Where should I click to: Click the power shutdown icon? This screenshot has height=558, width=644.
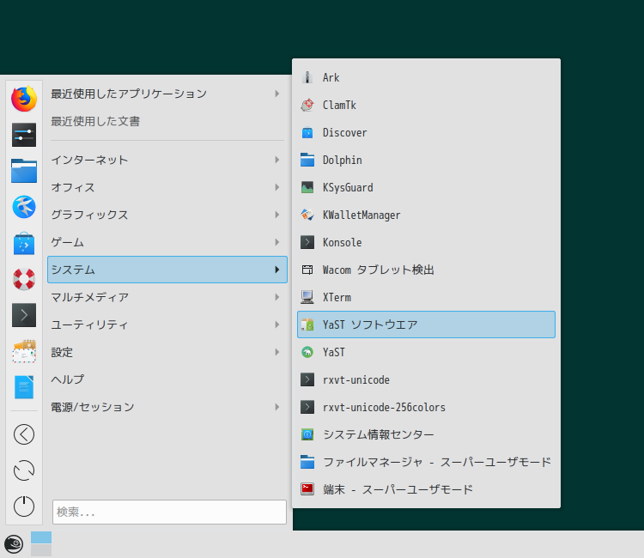click(24, 506)
